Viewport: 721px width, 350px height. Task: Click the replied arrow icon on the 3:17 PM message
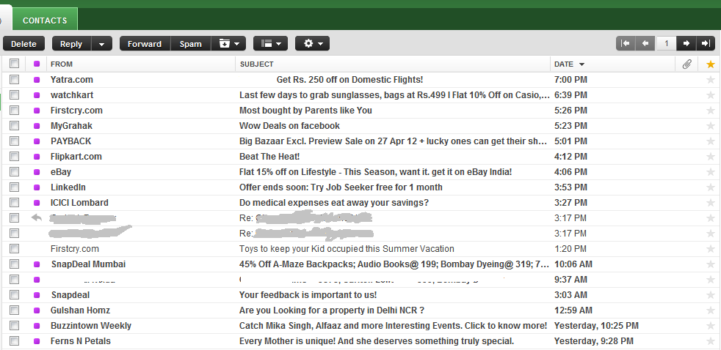[36, 217]
